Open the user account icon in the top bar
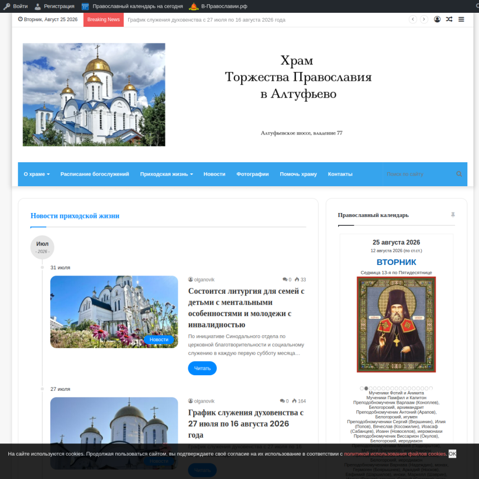The height and width of the screenshot is (479, 479). click(437, 20)
